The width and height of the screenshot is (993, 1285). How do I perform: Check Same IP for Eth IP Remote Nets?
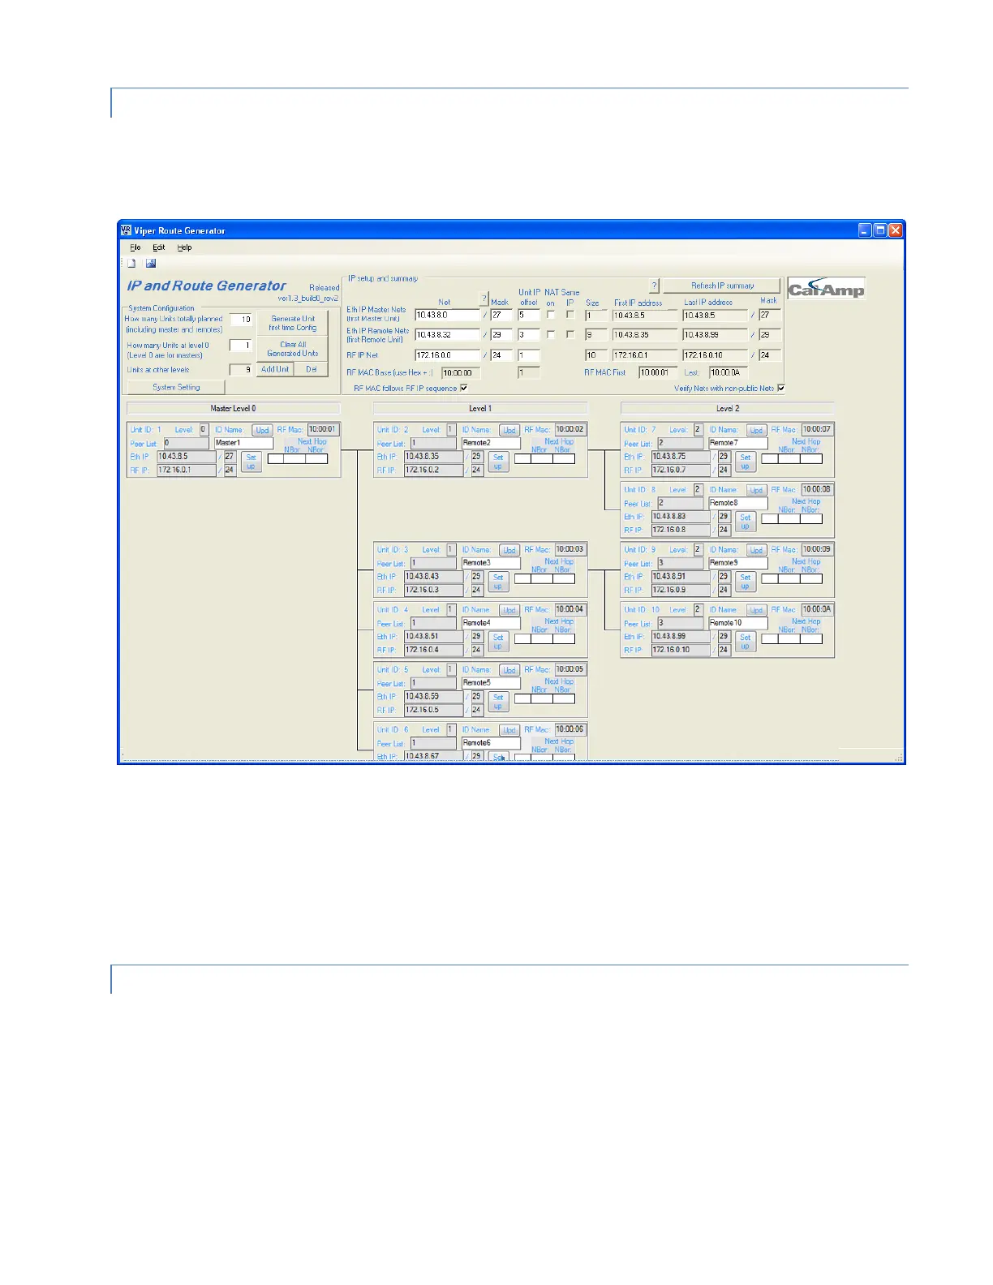coord(570,334)
